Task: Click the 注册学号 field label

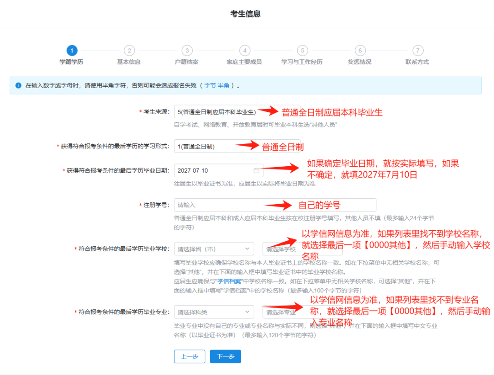Action: point(155,205)
